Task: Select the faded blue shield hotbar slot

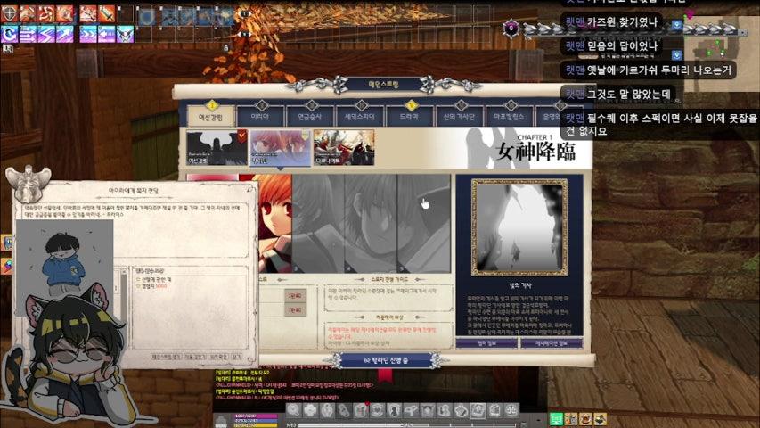Action: tap(147, 15)
